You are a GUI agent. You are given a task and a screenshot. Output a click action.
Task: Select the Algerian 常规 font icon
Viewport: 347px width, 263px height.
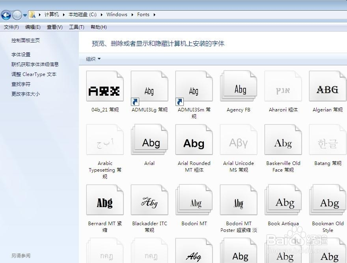click(x=328, y=86)
